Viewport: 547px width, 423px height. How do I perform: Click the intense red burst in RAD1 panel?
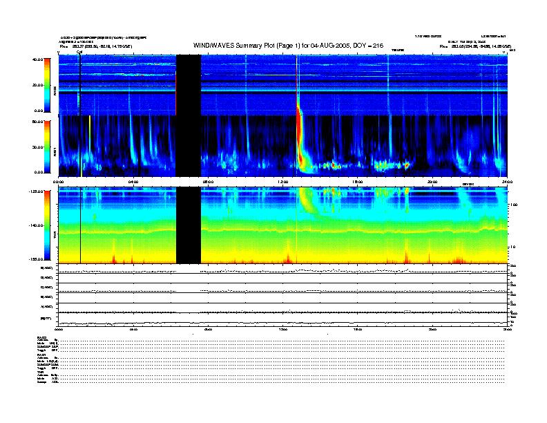tap(299, 140)
